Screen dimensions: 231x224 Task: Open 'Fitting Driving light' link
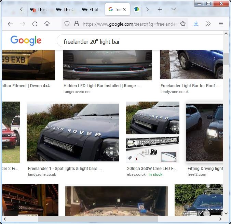pyautogui.click(x=205, y=168)
